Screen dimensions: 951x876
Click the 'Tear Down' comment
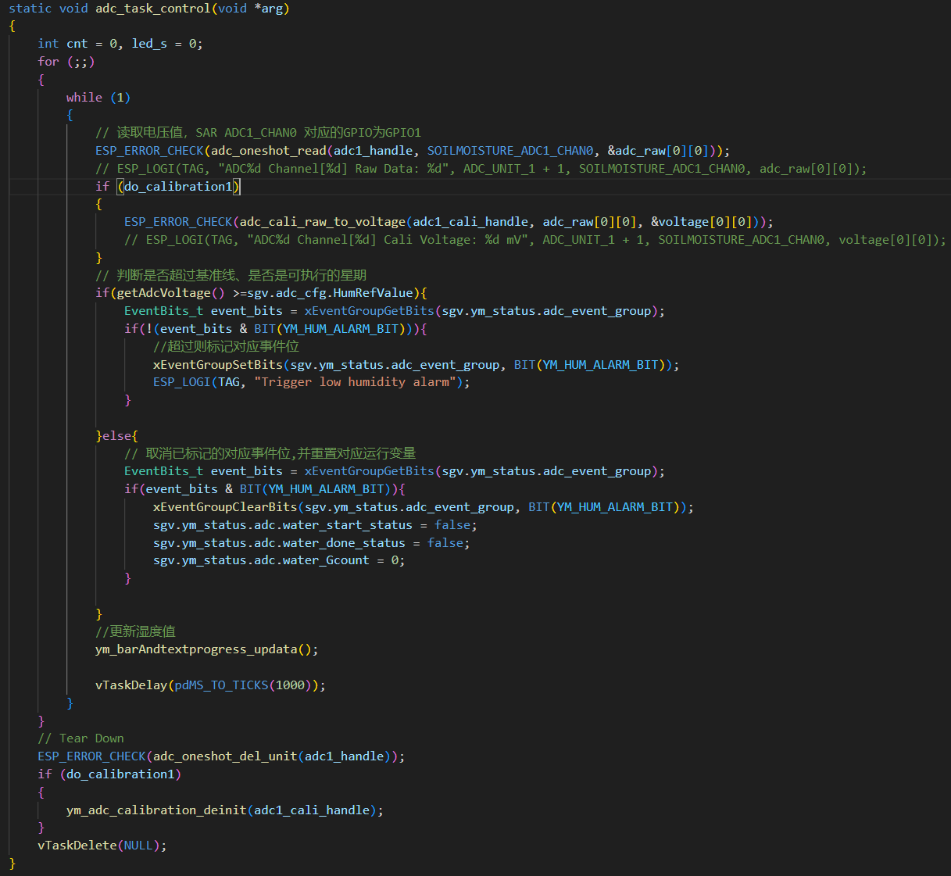pos(91,738)
